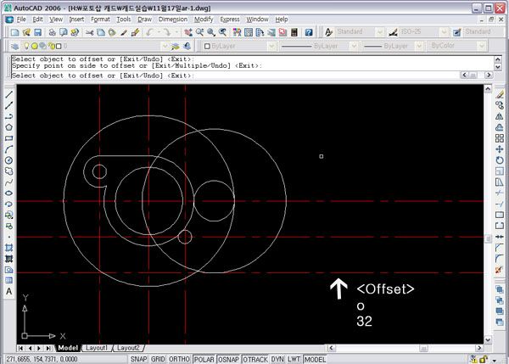Select the Erase tool in Modify toolbar
509x364 pixels.
500,94
